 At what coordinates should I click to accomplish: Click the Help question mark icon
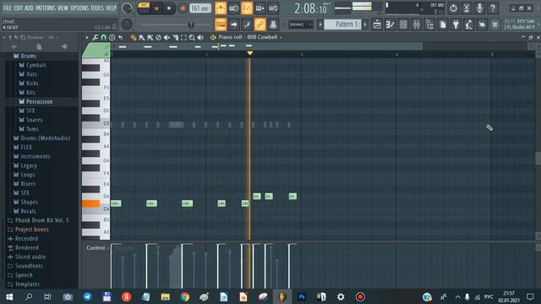point(493,8)
